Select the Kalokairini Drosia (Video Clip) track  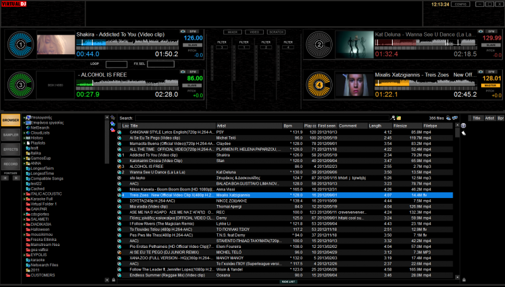tap(156, 161)
